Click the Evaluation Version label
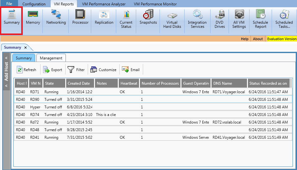Image resolution: width=297 pixels, height=170 pixels. [x=282, y=39]
